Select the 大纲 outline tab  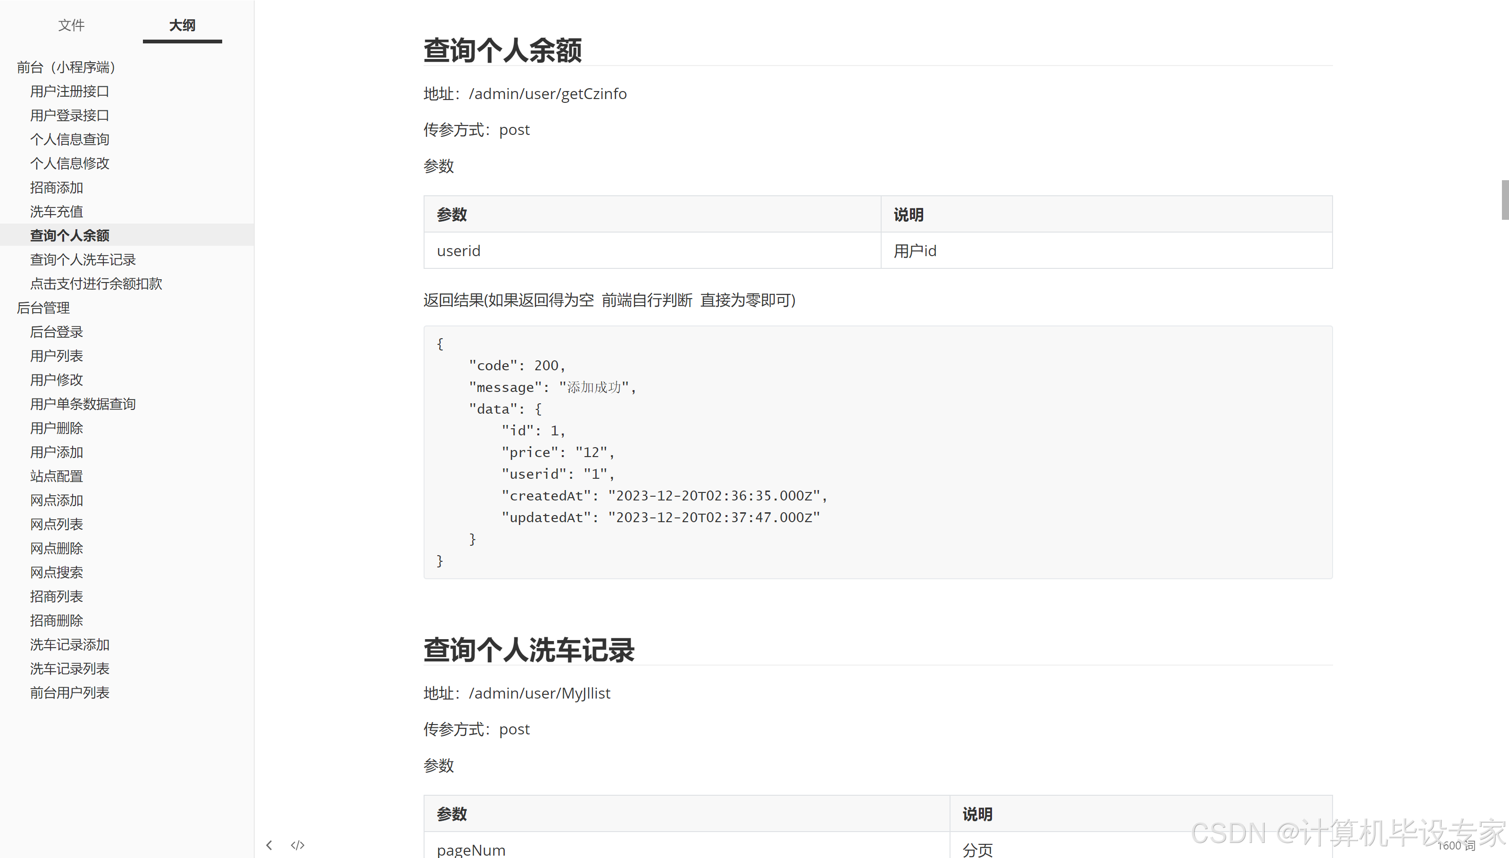pos(182,25)
